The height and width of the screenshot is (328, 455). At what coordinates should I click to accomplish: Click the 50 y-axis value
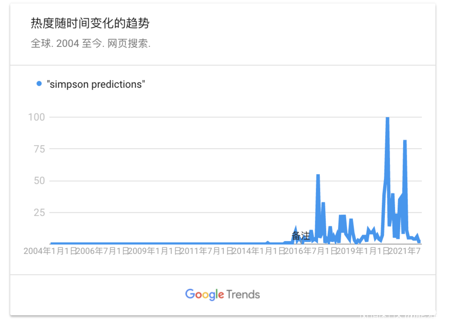39,181
